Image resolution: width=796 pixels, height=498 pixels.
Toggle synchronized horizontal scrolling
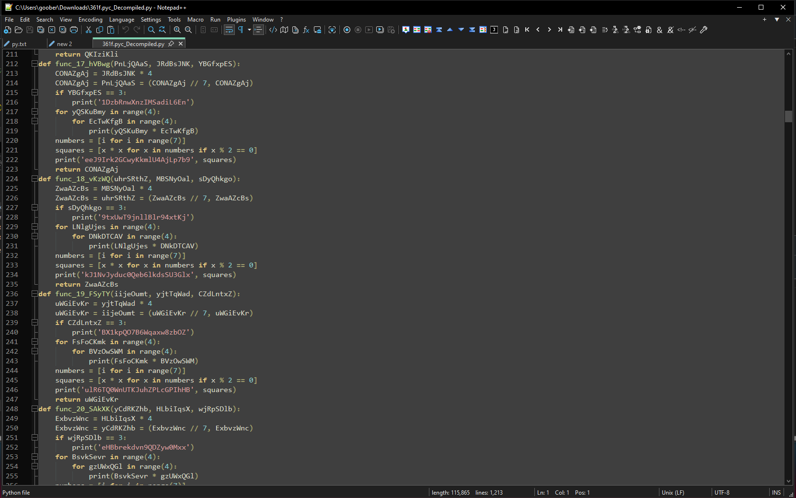pyautogui.click(x=214, y=30)
